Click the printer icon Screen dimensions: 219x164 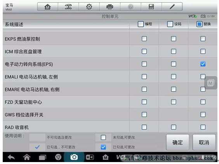109,7
